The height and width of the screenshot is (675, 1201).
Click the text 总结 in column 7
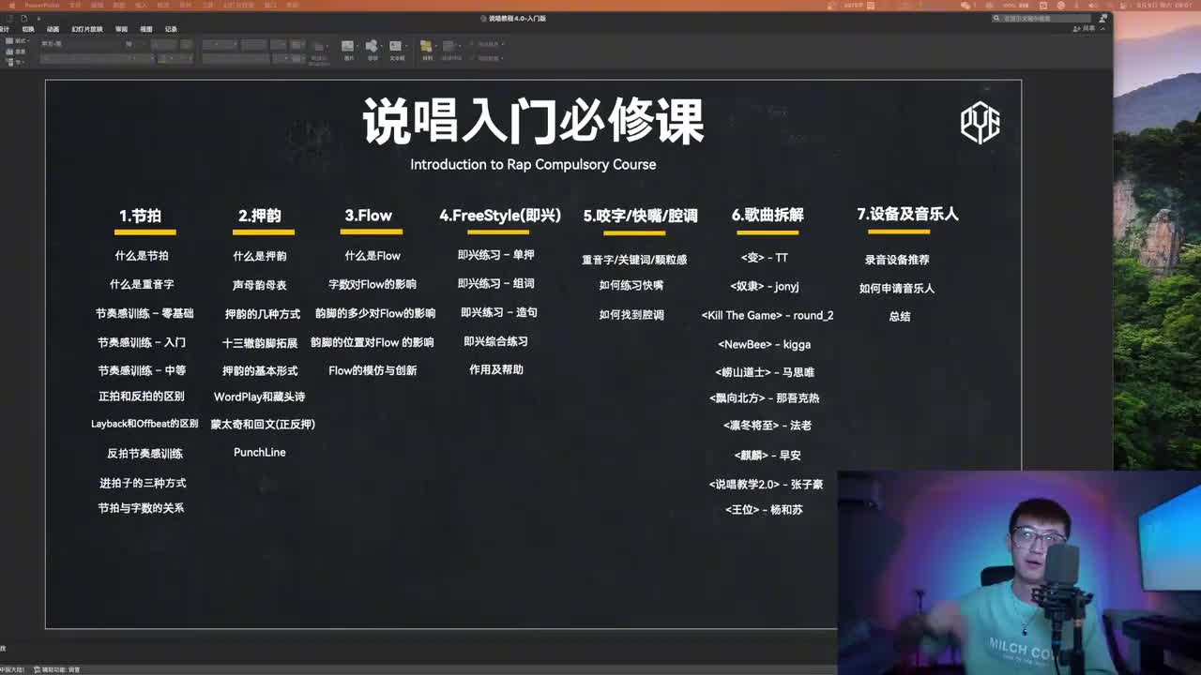click(900, 317)
